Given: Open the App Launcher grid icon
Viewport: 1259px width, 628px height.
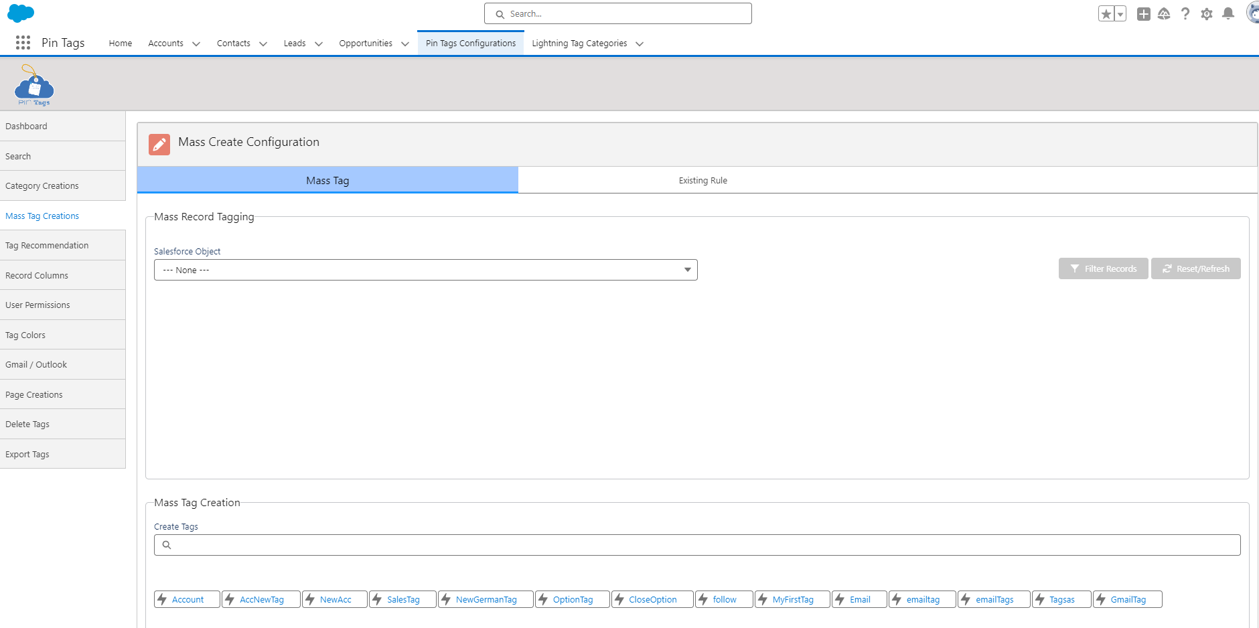Looking at the screenshot, I should point(23,43).
